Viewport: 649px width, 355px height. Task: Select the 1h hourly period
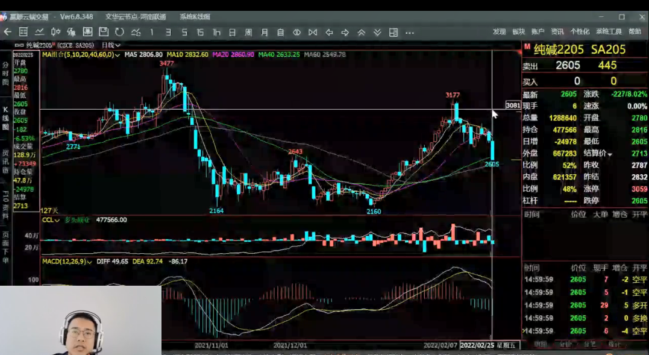[x=216, y=32]
